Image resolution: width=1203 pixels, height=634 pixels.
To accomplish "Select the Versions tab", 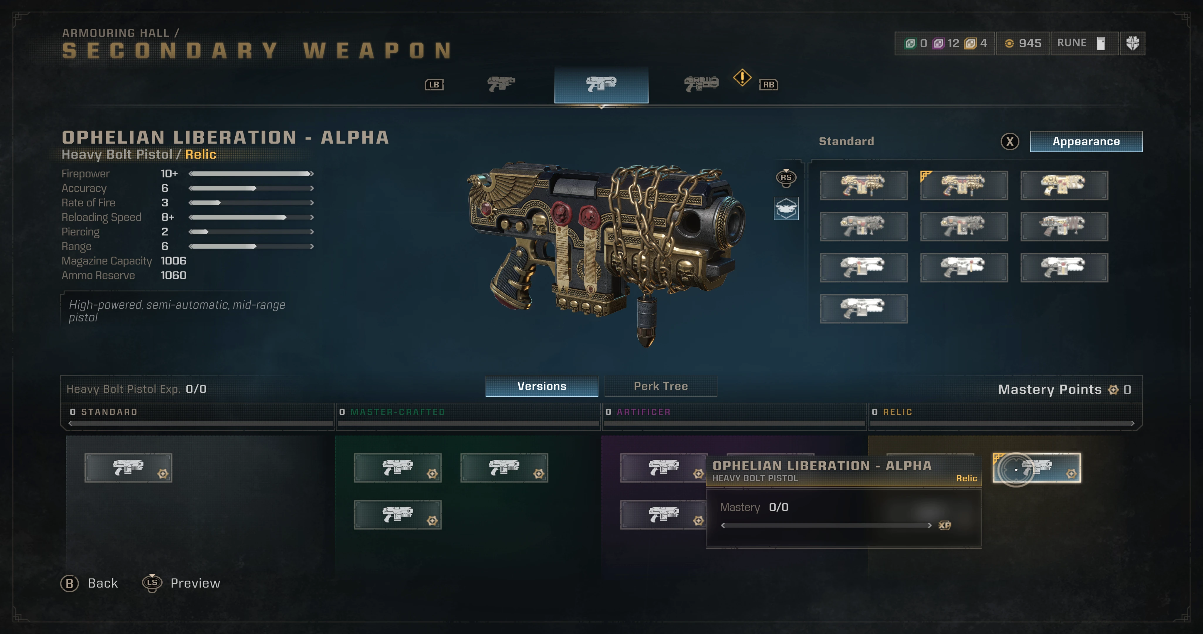I will click(x=542, y=386).
